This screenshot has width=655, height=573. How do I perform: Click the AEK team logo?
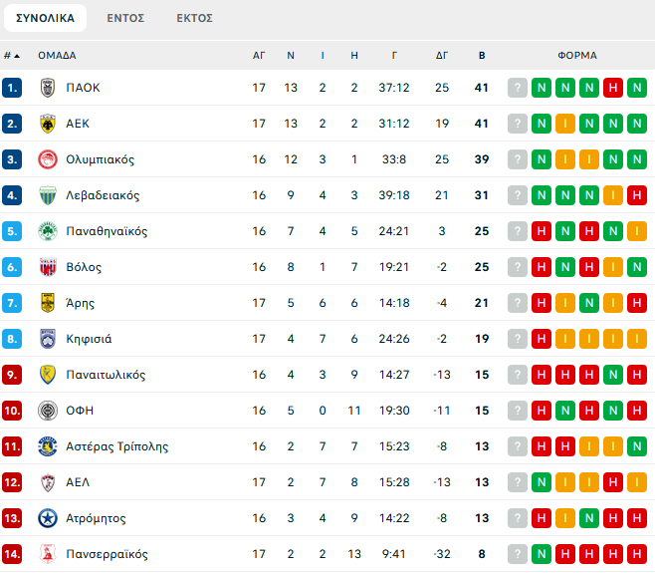[47, 124]
